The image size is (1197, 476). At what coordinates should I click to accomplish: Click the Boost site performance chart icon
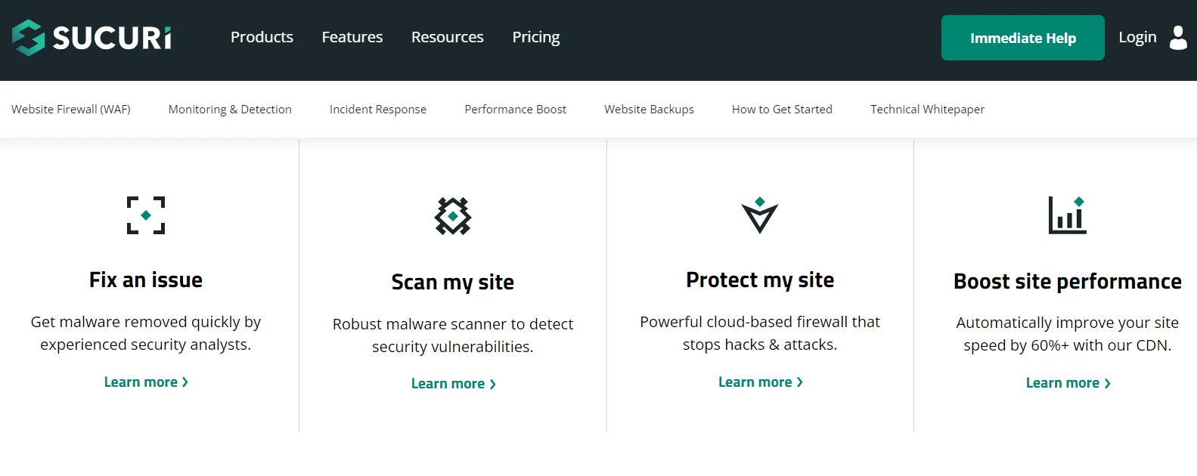click(1067, 215)
